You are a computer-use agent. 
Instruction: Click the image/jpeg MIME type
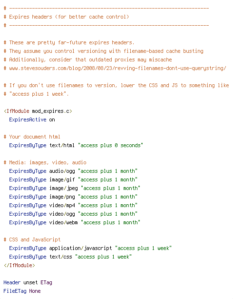click(63, 189)
